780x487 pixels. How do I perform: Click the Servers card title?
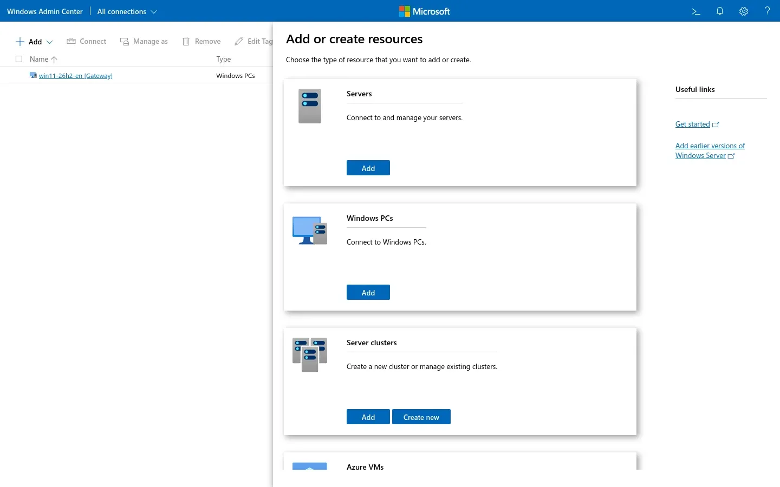359,94
